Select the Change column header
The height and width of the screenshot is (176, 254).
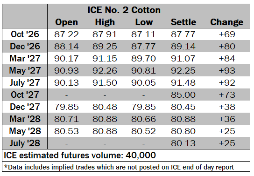[x=226, y=22]
